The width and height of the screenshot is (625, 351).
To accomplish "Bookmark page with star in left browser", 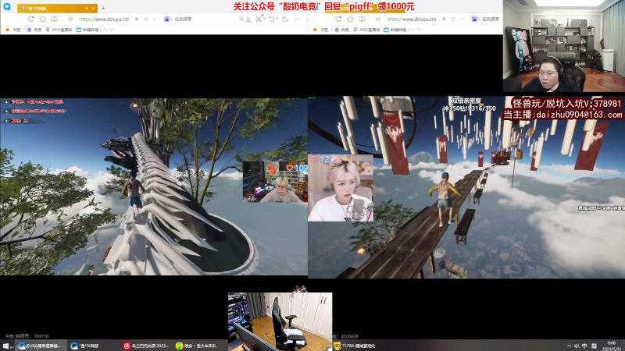I will (x=70, y=19).
